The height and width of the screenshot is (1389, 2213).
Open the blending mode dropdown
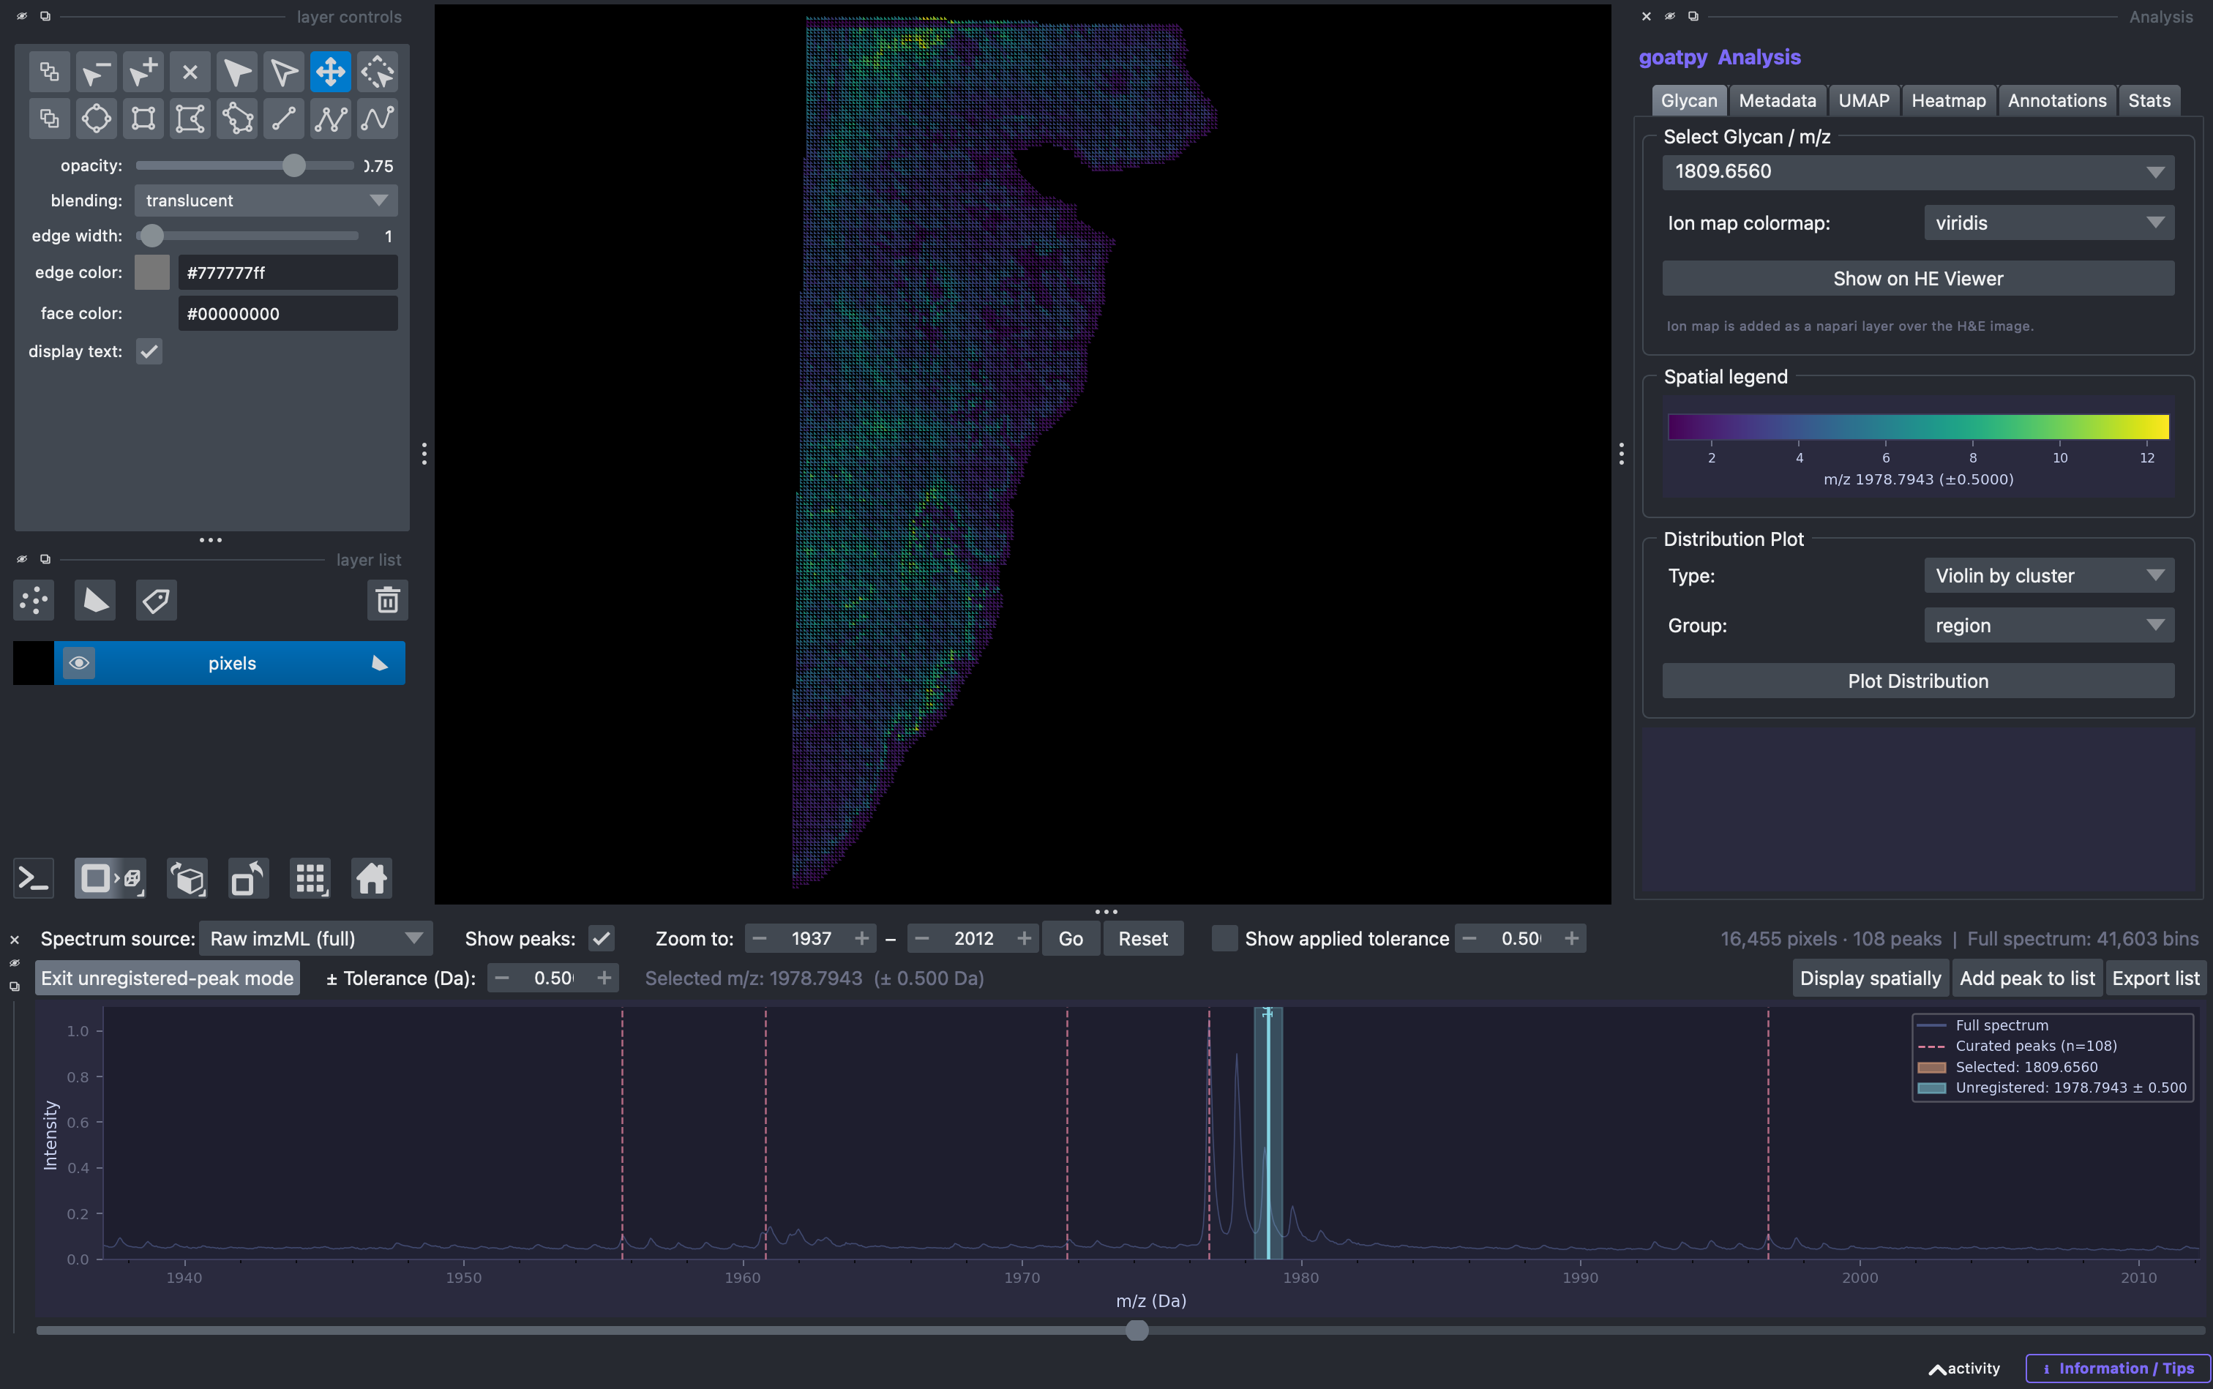click(x=266, y=201)
